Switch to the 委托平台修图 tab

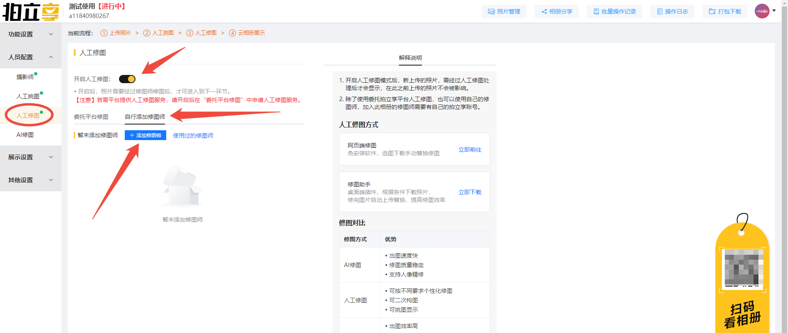coord(91,117)
